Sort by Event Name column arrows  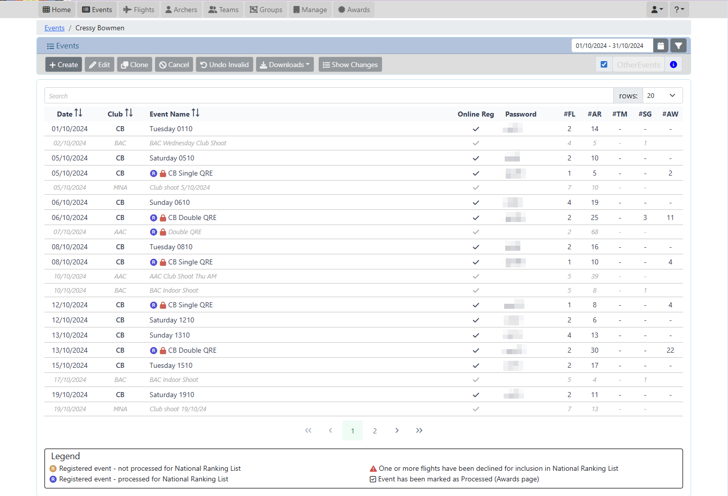pyautogui.click(x=196, y=113)
